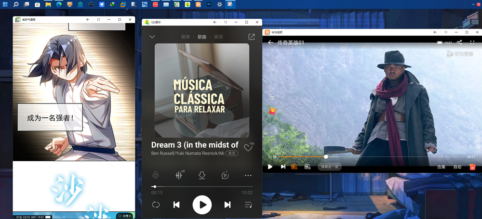Switch to QQ Music taskbar icon

[x=187, y=4]
